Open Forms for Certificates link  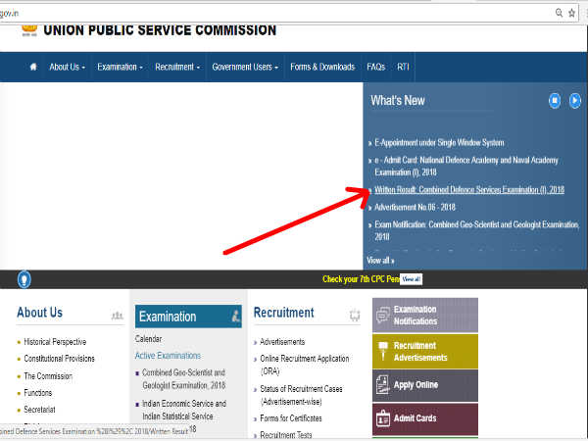(291, 418)
